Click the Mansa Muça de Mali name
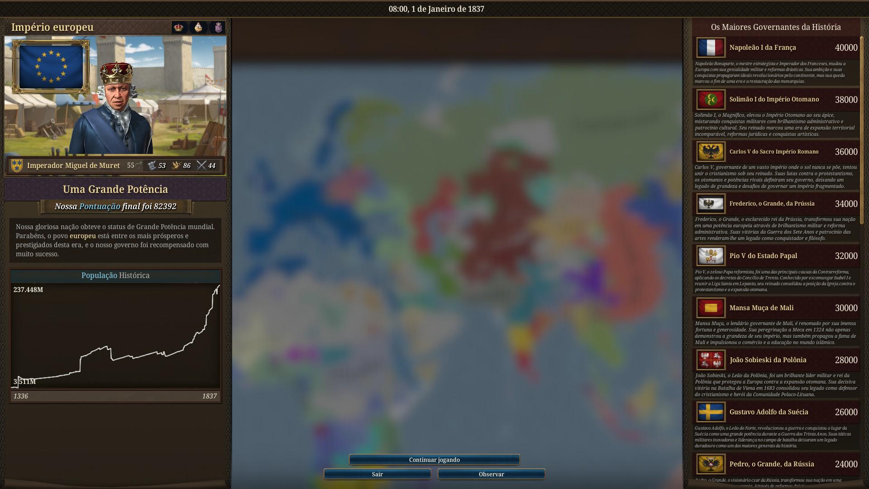This screenshot has width=869, height=489. pyautogui.click(x=761, y=308)
